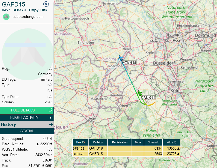Click the Groundspeed value 446 kt

tap(47, 139)
